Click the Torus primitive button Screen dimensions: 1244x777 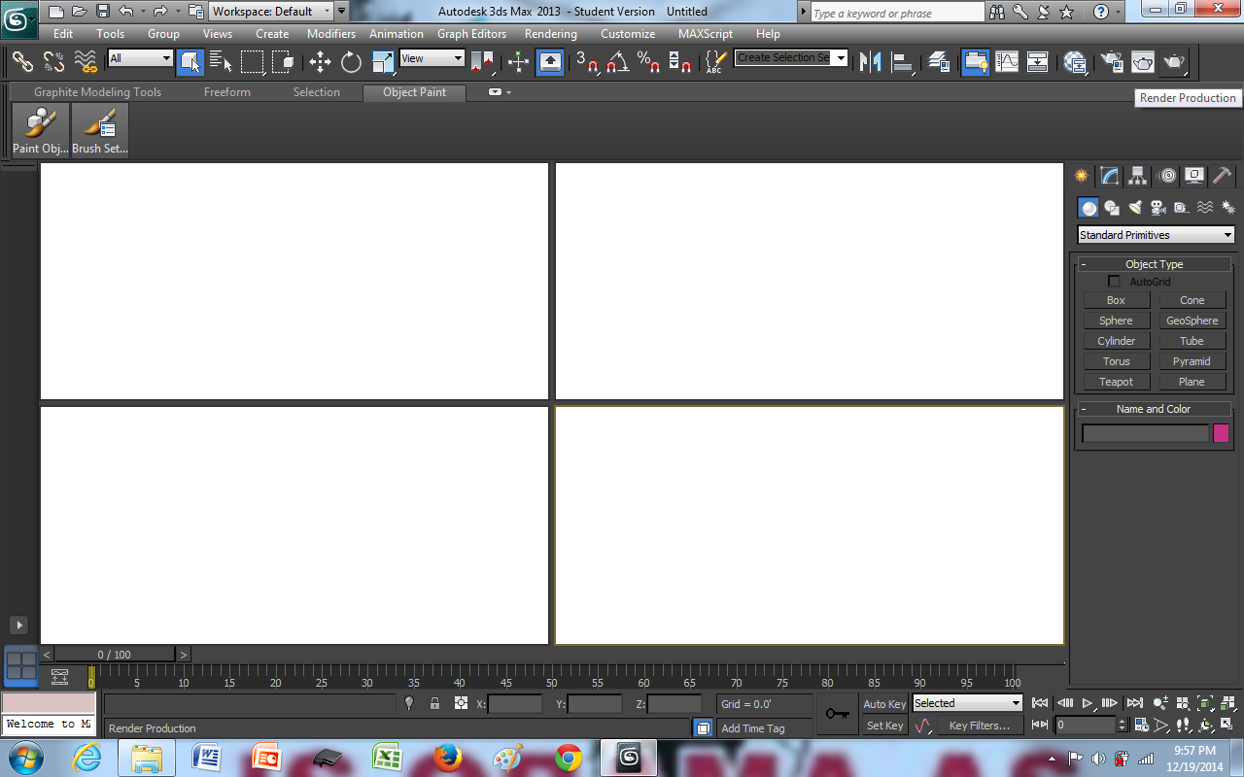pyautogui.click(x=1116, y=361)
